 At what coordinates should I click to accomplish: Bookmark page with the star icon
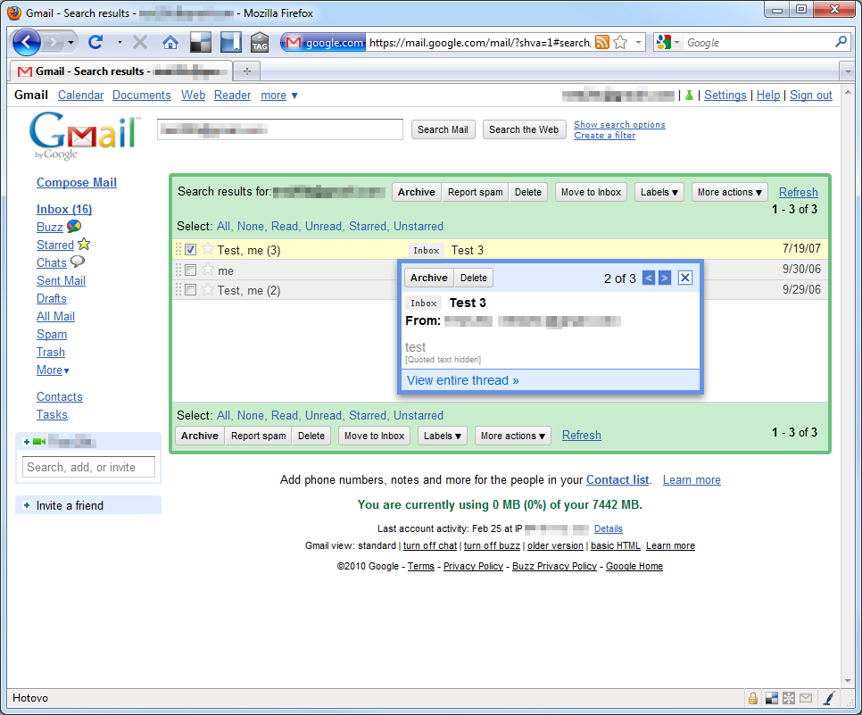[620, 42]
